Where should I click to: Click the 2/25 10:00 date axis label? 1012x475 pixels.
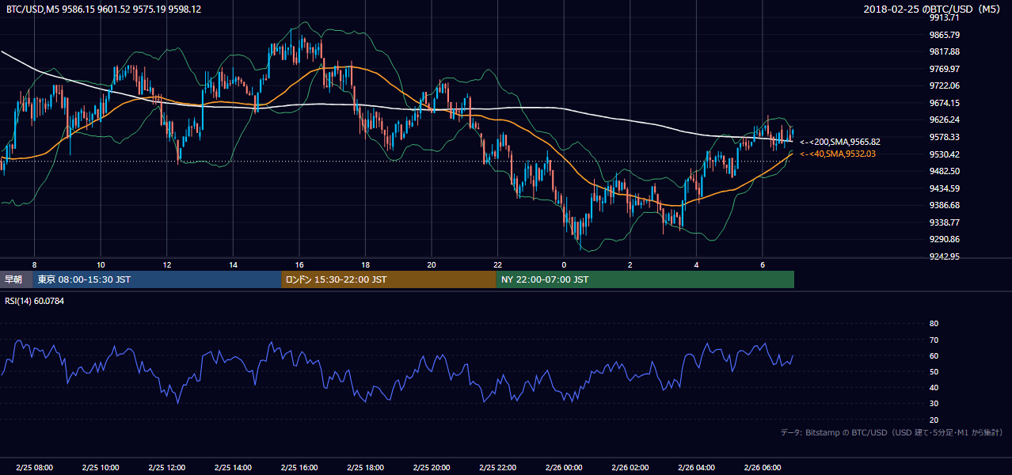click(x=101, y=468)
